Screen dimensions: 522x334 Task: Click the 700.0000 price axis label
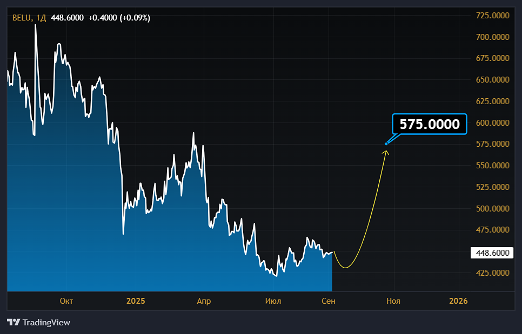[493, 37]
